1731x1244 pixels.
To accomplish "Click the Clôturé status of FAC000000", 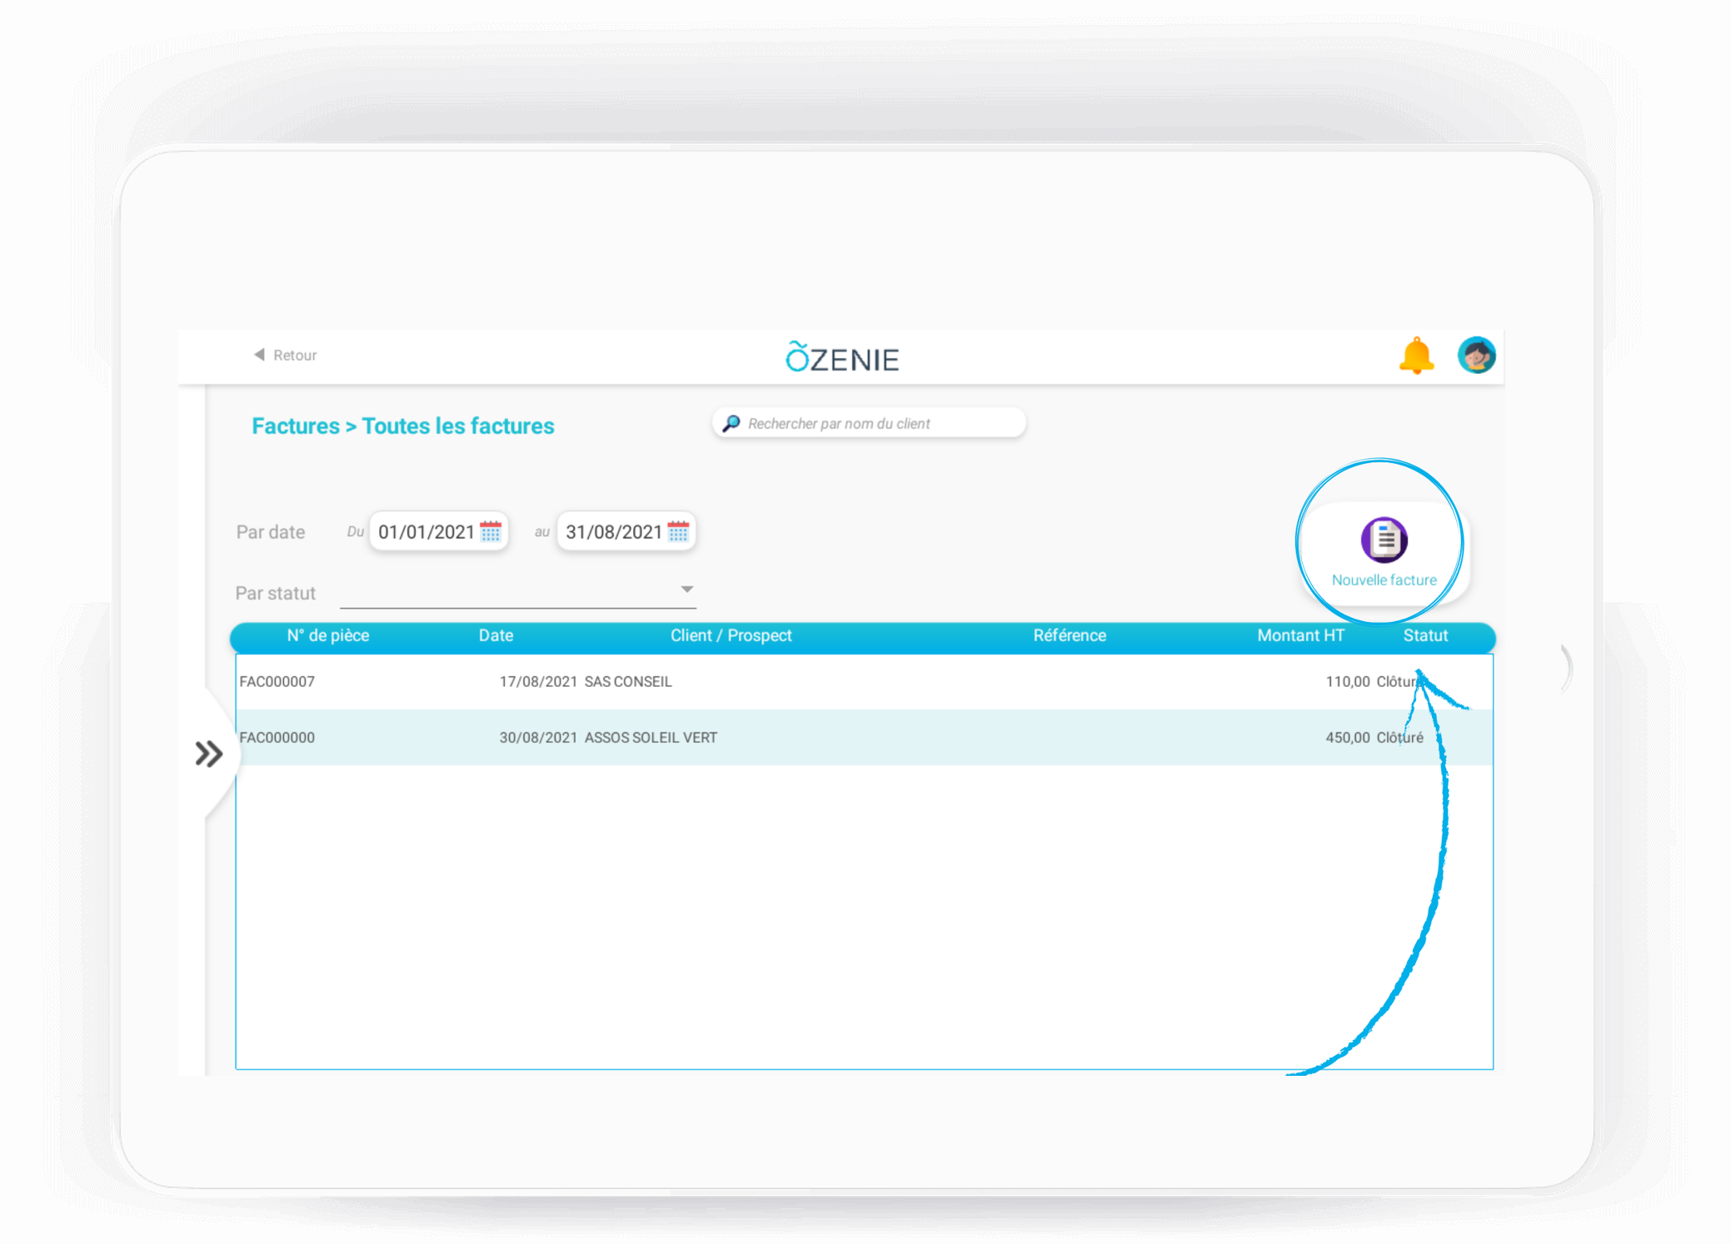I will 1399,737.
